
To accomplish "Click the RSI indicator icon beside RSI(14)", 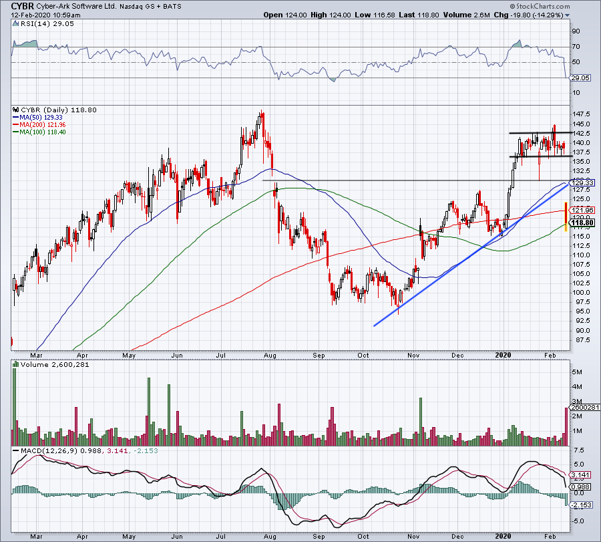I will 15,24.
